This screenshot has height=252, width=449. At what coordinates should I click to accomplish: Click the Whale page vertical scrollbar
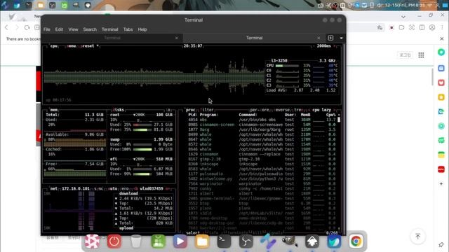(432, 77)
